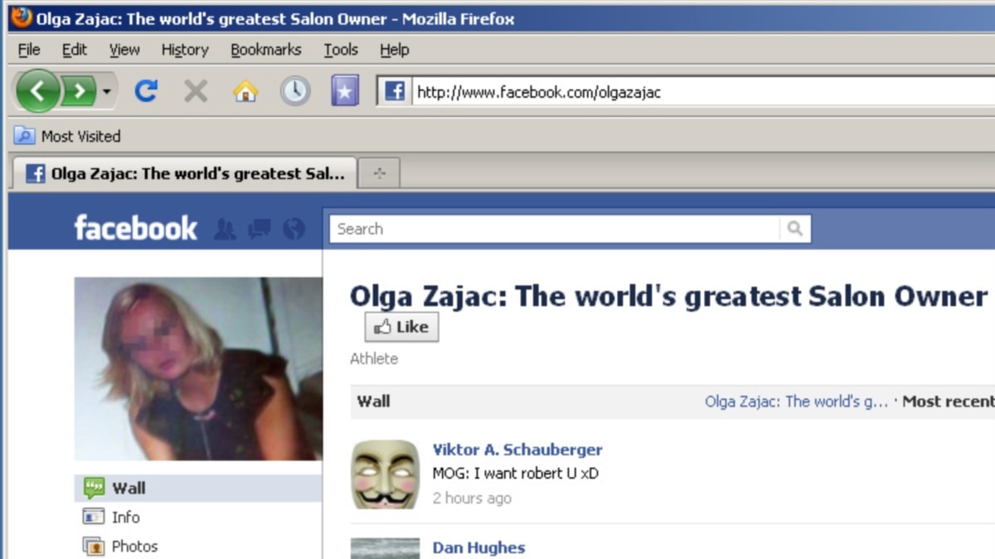The width and height of the screenshot is (995, 559).
Task: Click the search magnifying glass button
Action: [795, 229]
